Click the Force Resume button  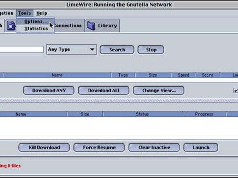[99, 147]
